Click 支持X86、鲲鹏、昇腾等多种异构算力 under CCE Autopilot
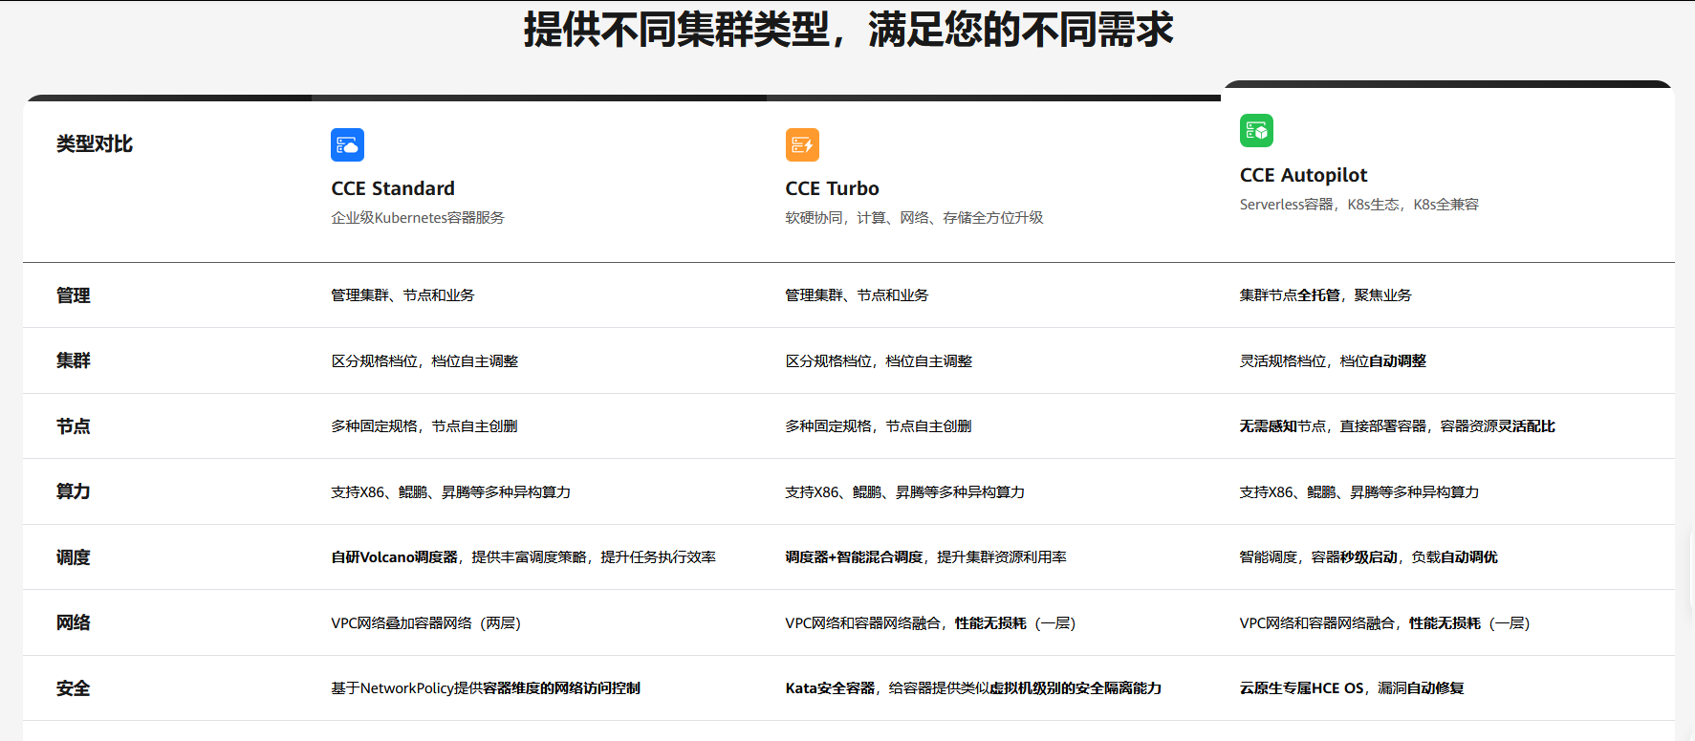Viewport: 1695px width, 741px height. point(1358,492)
